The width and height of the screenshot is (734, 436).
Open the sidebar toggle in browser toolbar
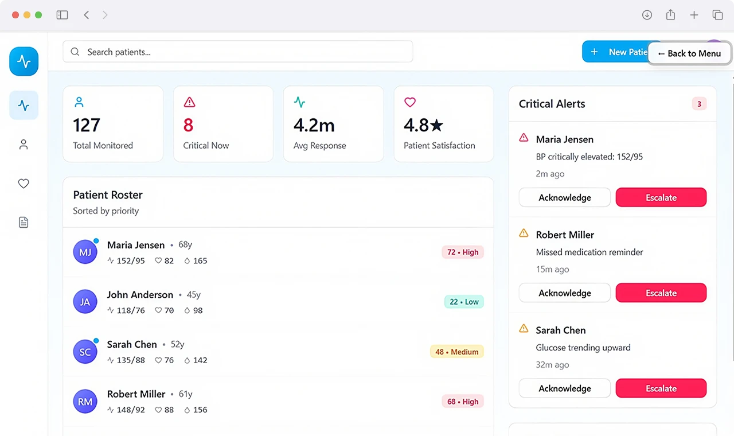(62, 15)
